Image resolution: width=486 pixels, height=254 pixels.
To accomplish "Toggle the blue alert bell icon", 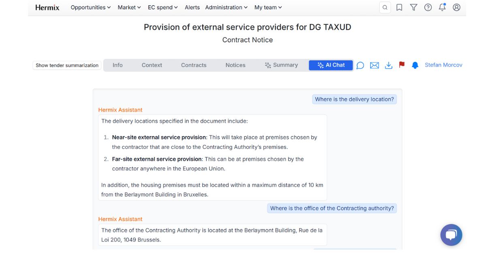I will [415, 65].
